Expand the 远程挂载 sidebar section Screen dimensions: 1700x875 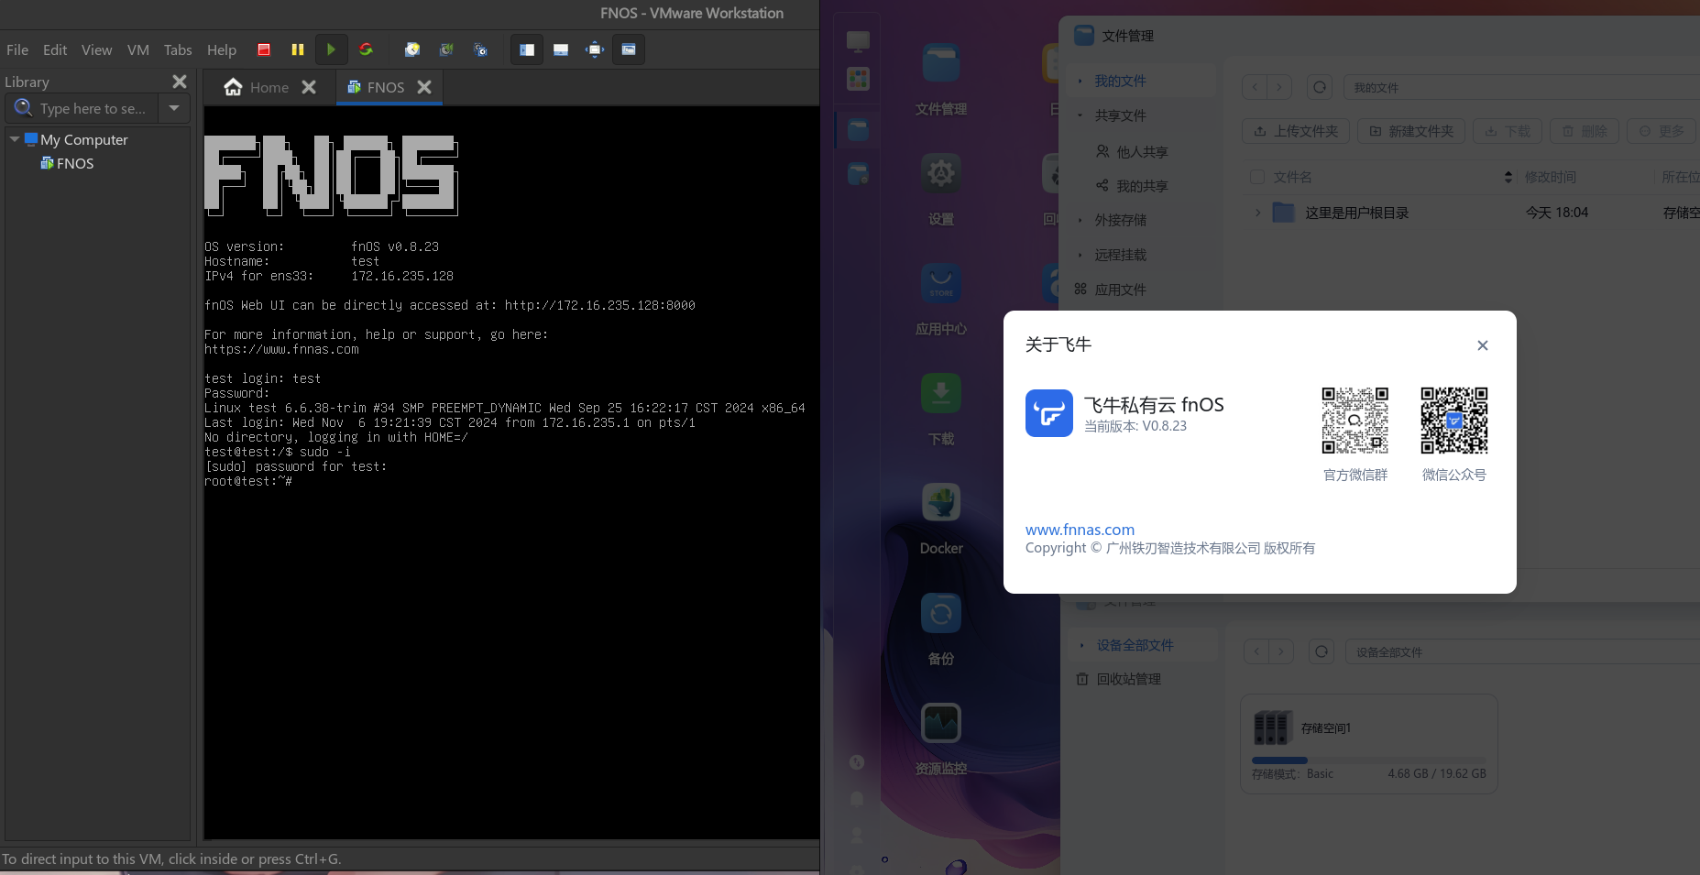click(1080, 255)
